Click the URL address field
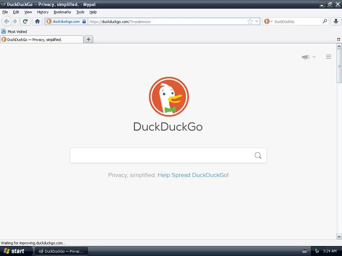This screenshot has width=342, height=256. [x=168, y=21]
